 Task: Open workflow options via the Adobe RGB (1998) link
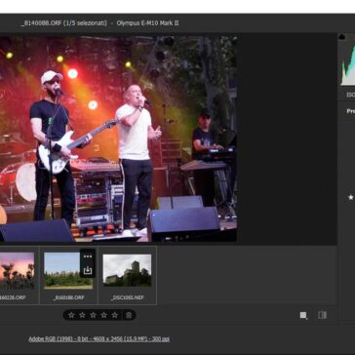(x=99, y=339)
